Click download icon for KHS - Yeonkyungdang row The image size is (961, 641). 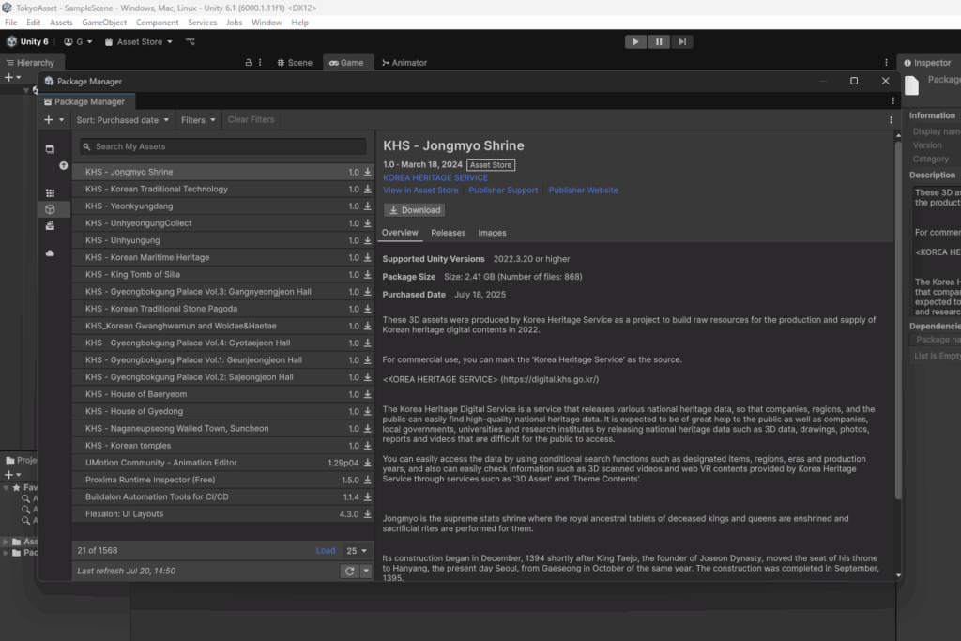coord(368,206)
